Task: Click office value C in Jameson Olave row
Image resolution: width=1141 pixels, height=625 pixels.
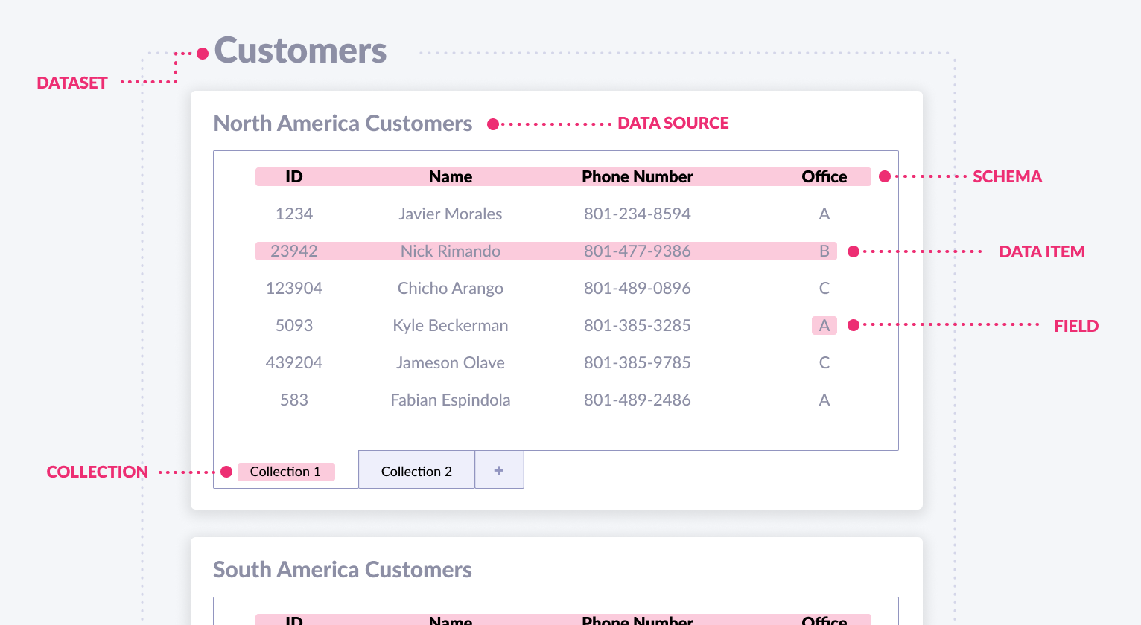Action: click(x=824, y=362)
